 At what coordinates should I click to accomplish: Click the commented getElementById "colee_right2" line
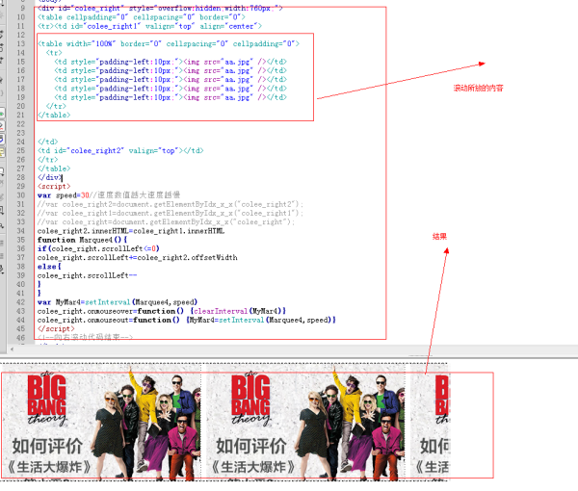[171, 204]
